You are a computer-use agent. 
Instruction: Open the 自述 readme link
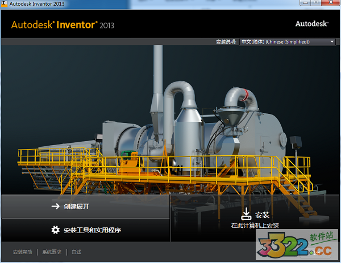click(x=77, y=252)
